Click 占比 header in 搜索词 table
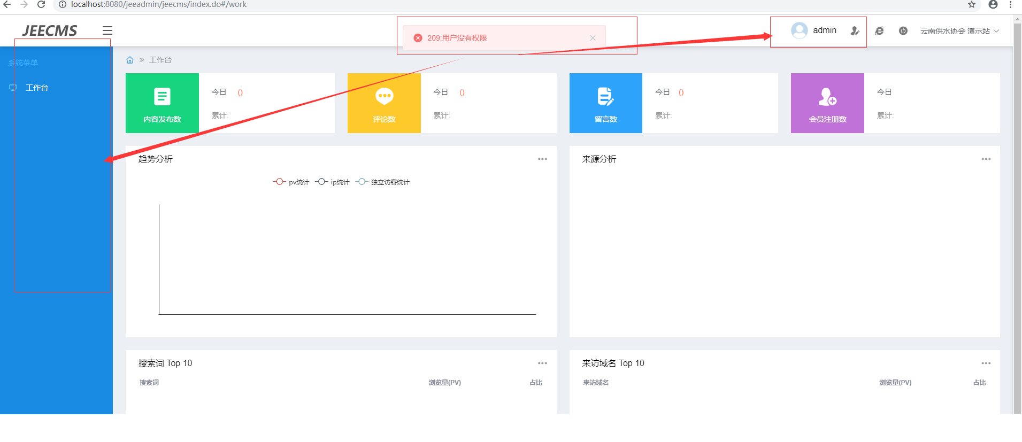The height and width of the screenshot is (442, 1022). (536, 383)
